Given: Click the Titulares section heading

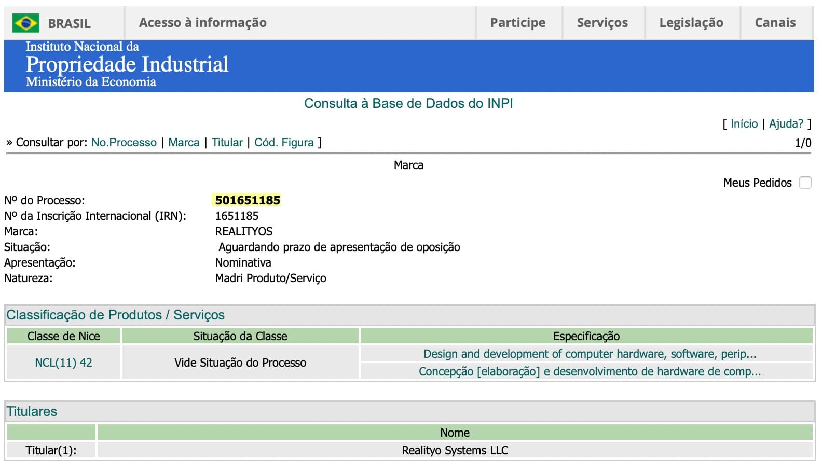Looking at the screenshot, I should (x=32, y=411).
